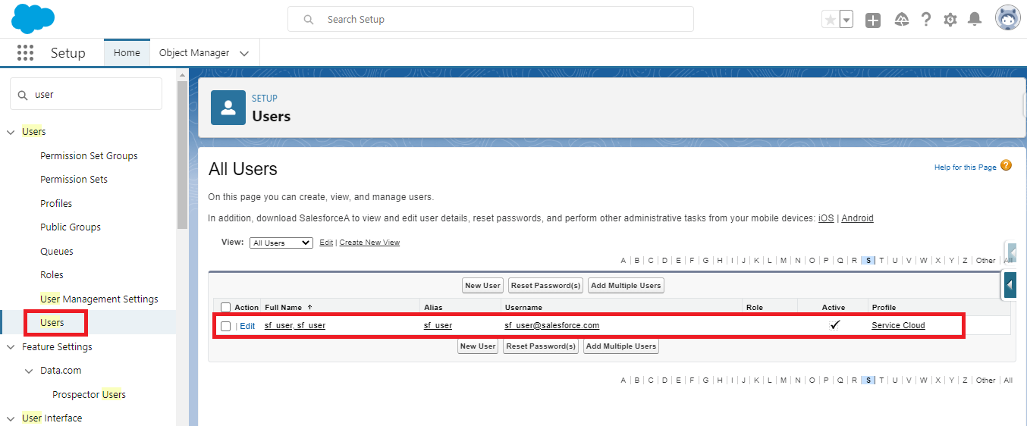Sort by the Alias column header

pyautogui.click(x=433, y=307)
